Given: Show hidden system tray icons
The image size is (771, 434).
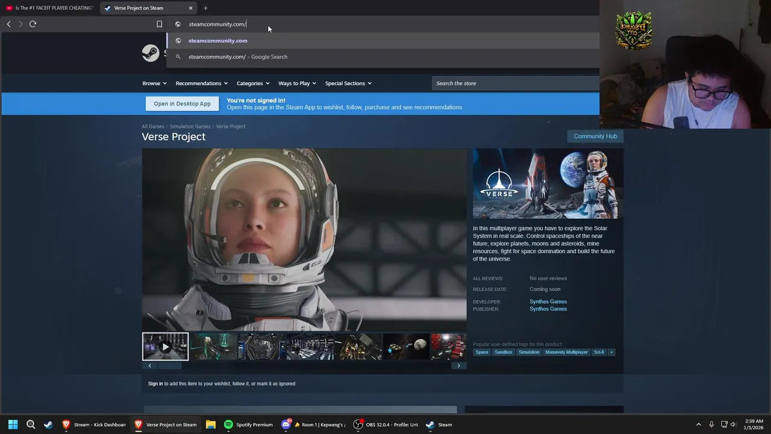Looking at the screenshot, I should pos(698,424).
